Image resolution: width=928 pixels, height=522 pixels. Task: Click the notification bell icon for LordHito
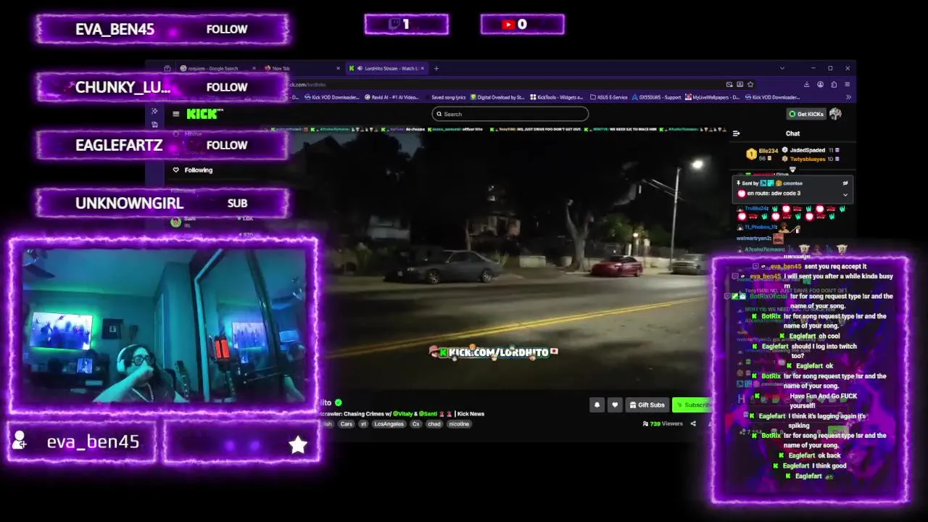pos(597,405)
